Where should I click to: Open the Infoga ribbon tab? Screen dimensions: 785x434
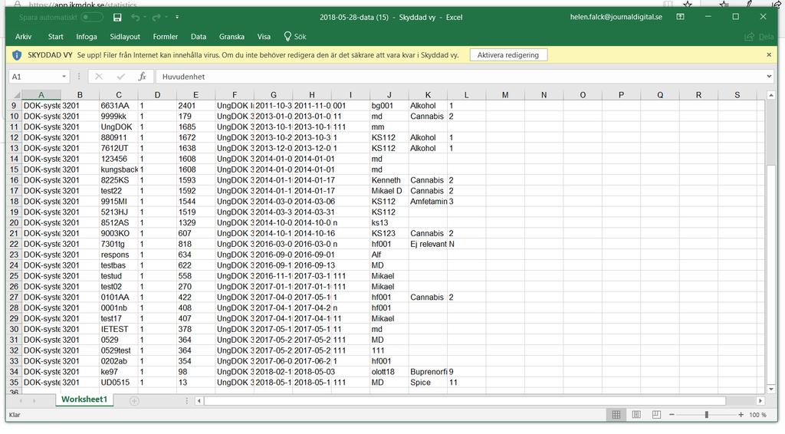[87, 37]
